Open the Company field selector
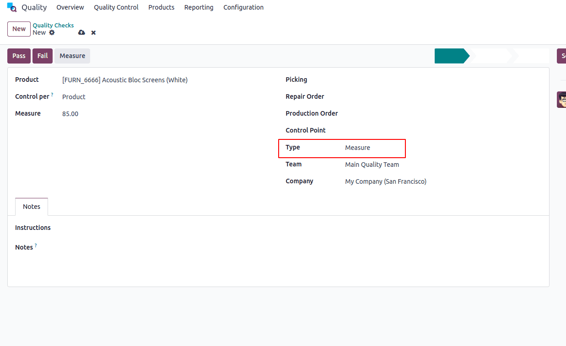566x346 pixels. pyautogui.click(x=386, y=181)
